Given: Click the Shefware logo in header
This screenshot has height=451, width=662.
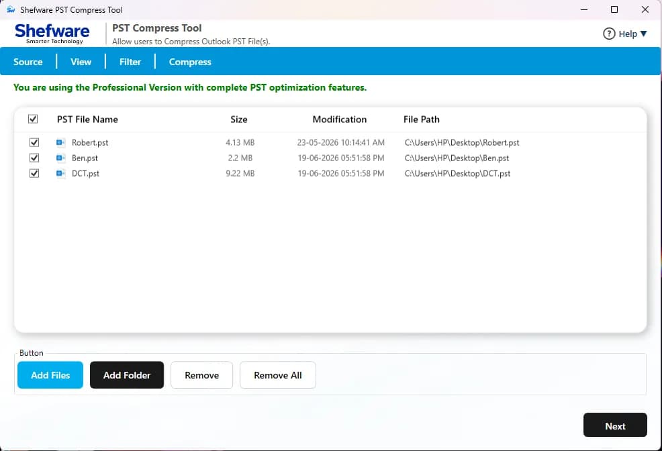Looking at the screenshot, I should 52,34.
